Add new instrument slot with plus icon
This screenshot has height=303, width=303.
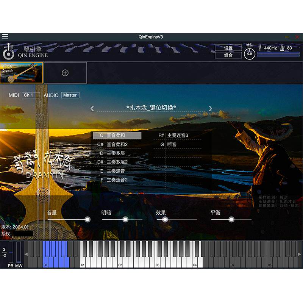tap(65, 73)
